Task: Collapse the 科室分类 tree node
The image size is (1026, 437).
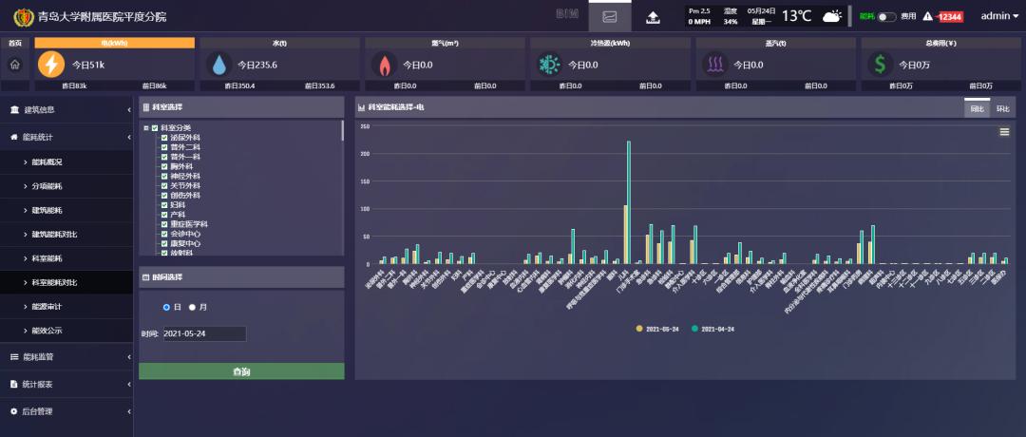Action: point(145,128)
